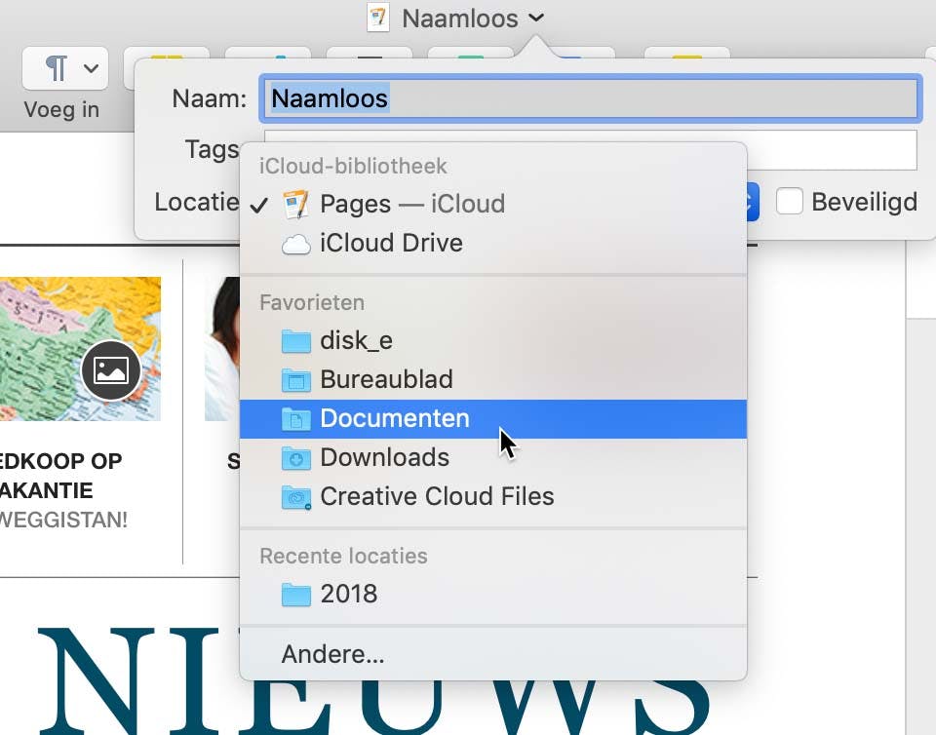Click the Bureaublad desktop folder icon
The width and height of the screenshot is (936, 735).
coord(295,379)
